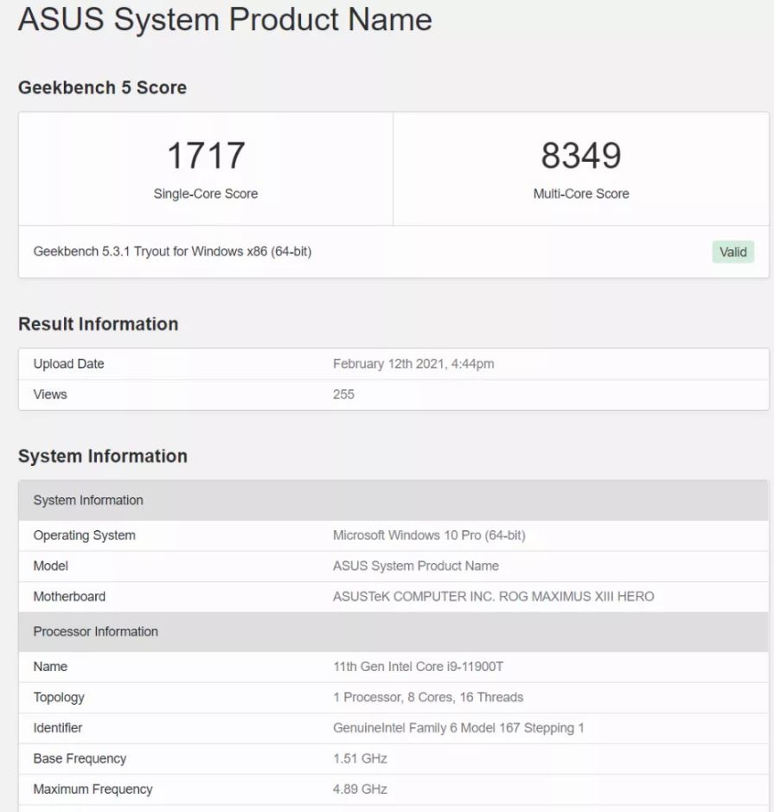774x812 pixels.
Task: Select the ASUS System Product Name page title
Action: point(225,19)
